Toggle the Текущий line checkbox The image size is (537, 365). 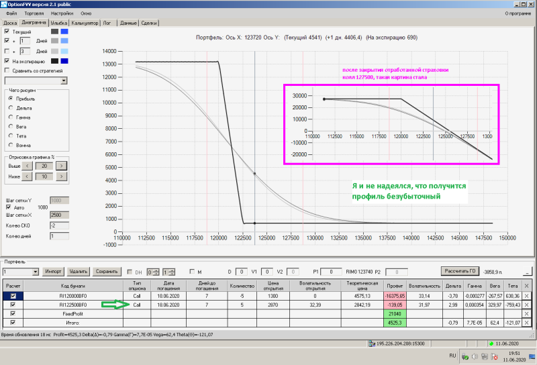(7, 31)
